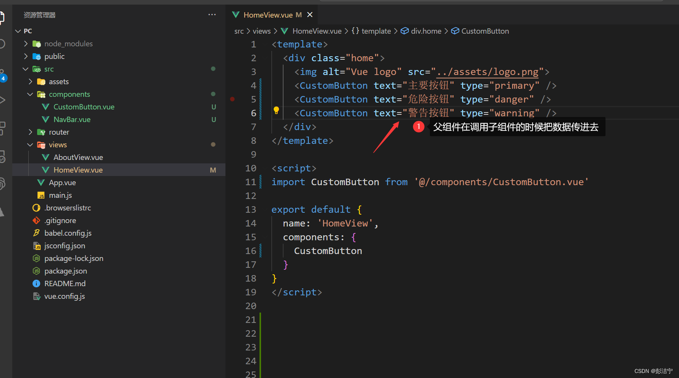
Task: Toggle the breakpoint on line 5
Action: coord(232,99)
